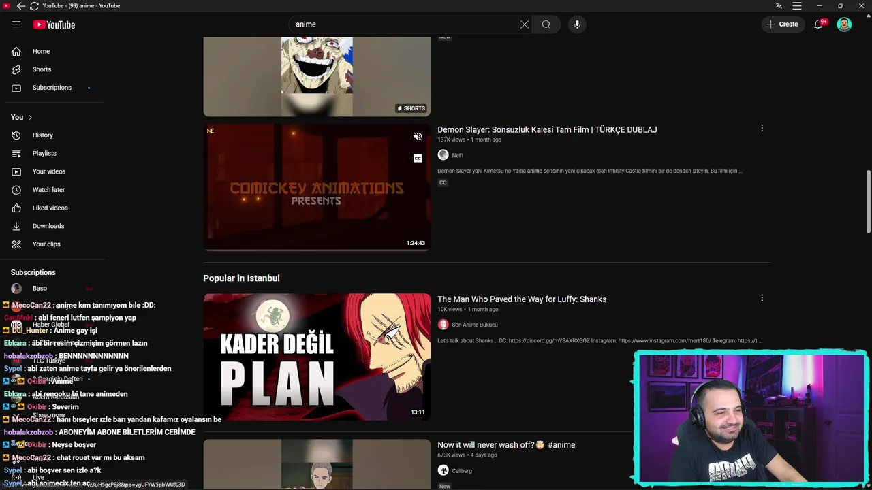The image size is (872, 490).
Task: Open Nef'i channel avatar
Action: coord(443,155)
